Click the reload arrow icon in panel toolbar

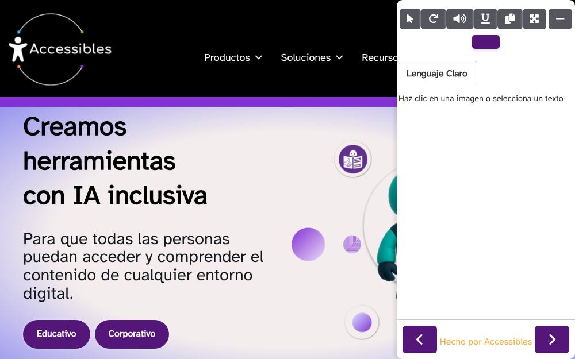pos(434,19)
